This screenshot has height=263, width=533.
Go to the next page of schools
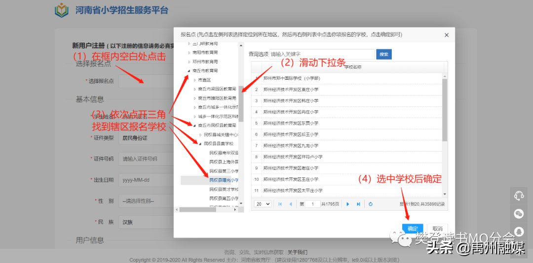click(347, 204)
